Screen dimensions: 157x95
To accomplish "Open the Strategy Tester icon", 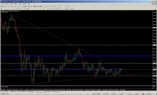I will 20,6.
